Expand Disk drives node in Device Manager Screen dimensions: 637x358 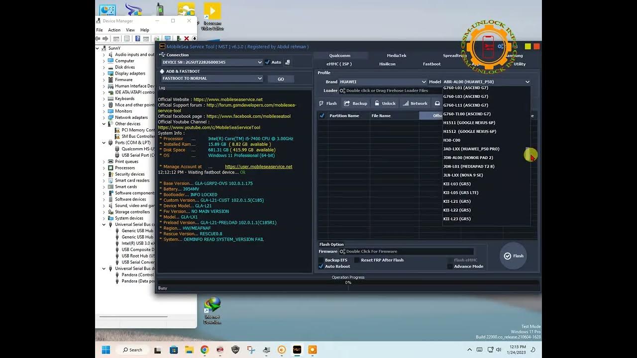pyautogui.click(x=104, y=67)
